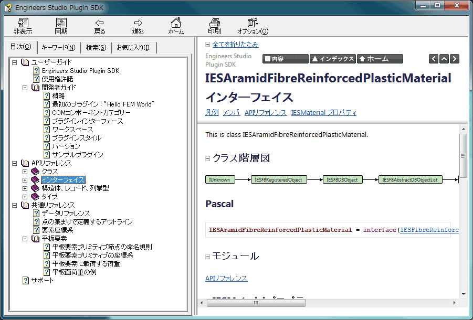
Task: Click the IUnknown class diagram box
Action: [x=220, y=179]
